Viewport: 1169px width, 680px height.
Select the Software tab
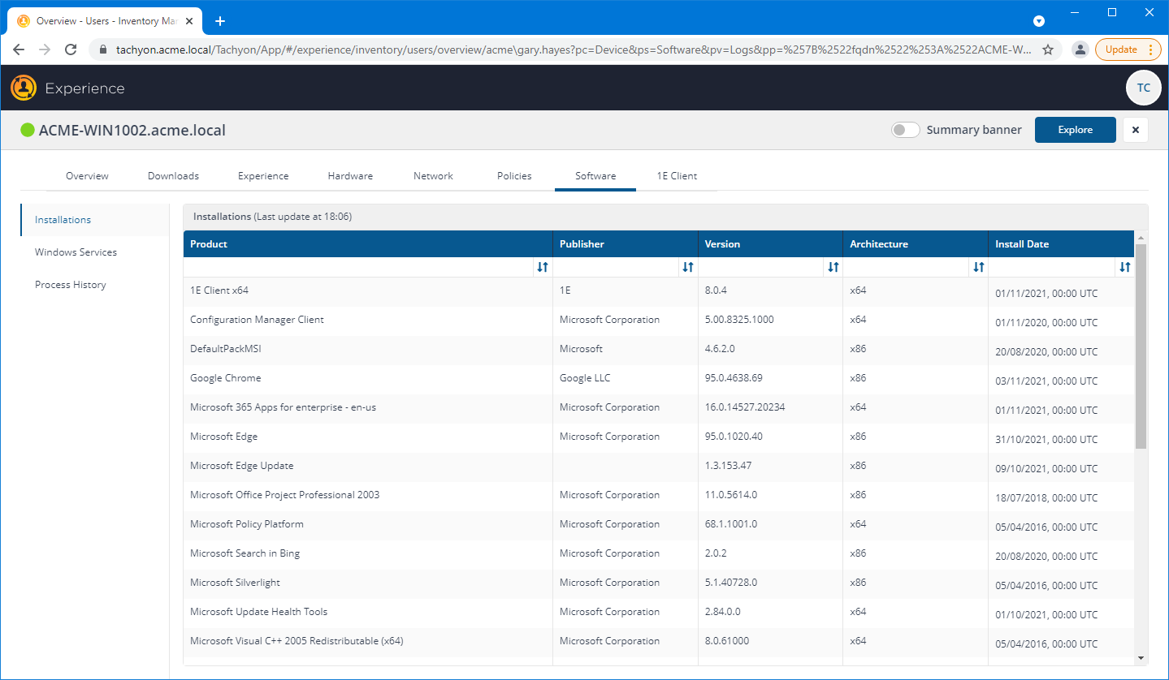click(x=595, y=176)
